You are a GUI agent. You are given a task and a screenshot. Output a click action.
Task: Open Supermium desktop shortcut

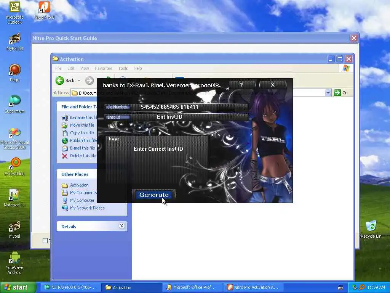(14, 104)
